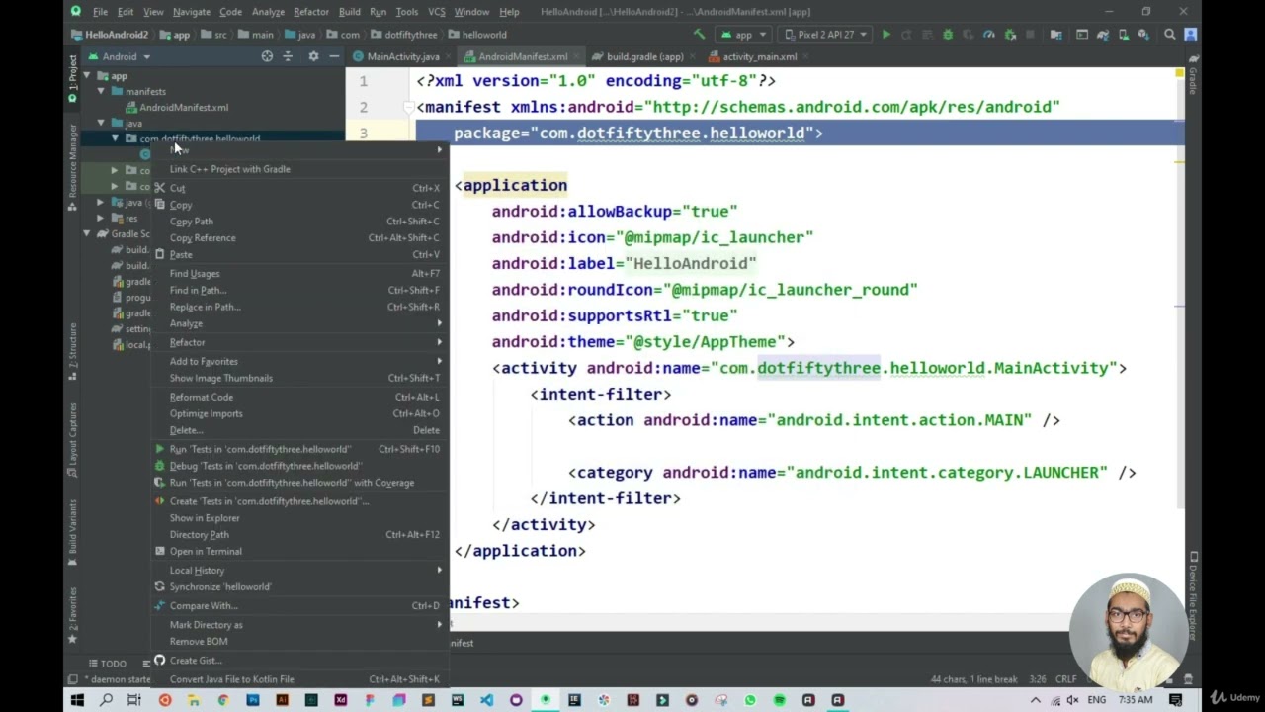
Task: Attach debugger to Android process icon
Action: tap(1010, 35)
